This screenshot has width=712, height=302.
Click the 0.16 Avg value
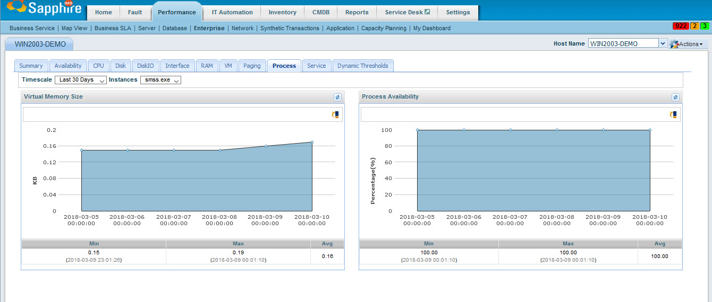(x=327, y=256)
